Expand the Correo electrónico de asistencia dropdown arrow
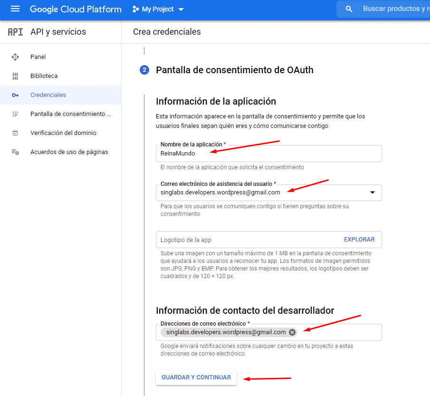Image resolution: width=430 pixels, height=396 pixels. [x=373, y=193]
